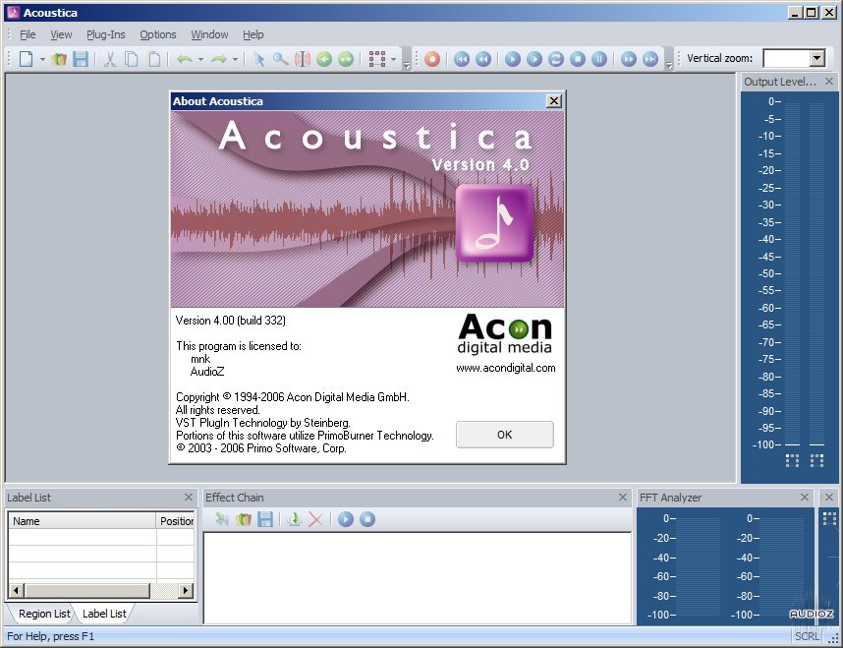843x648 pixels.
Task: Open the File menu
Action: click(28, 34)
